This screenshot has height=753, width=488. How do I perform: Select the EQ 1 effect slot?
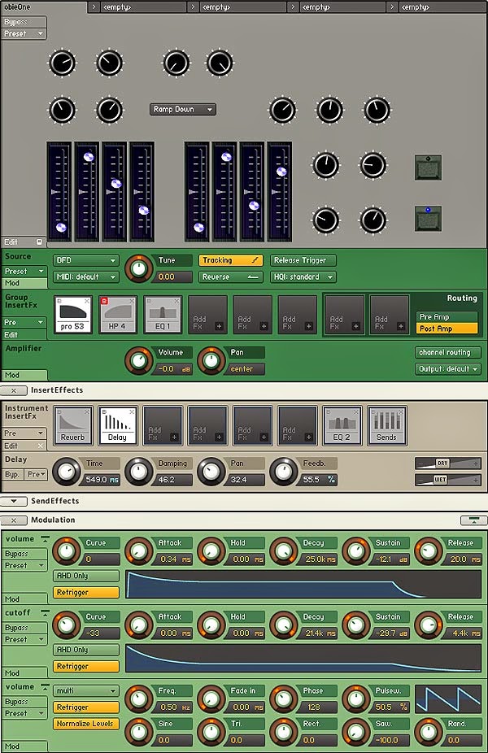click(x=163, y=315)
